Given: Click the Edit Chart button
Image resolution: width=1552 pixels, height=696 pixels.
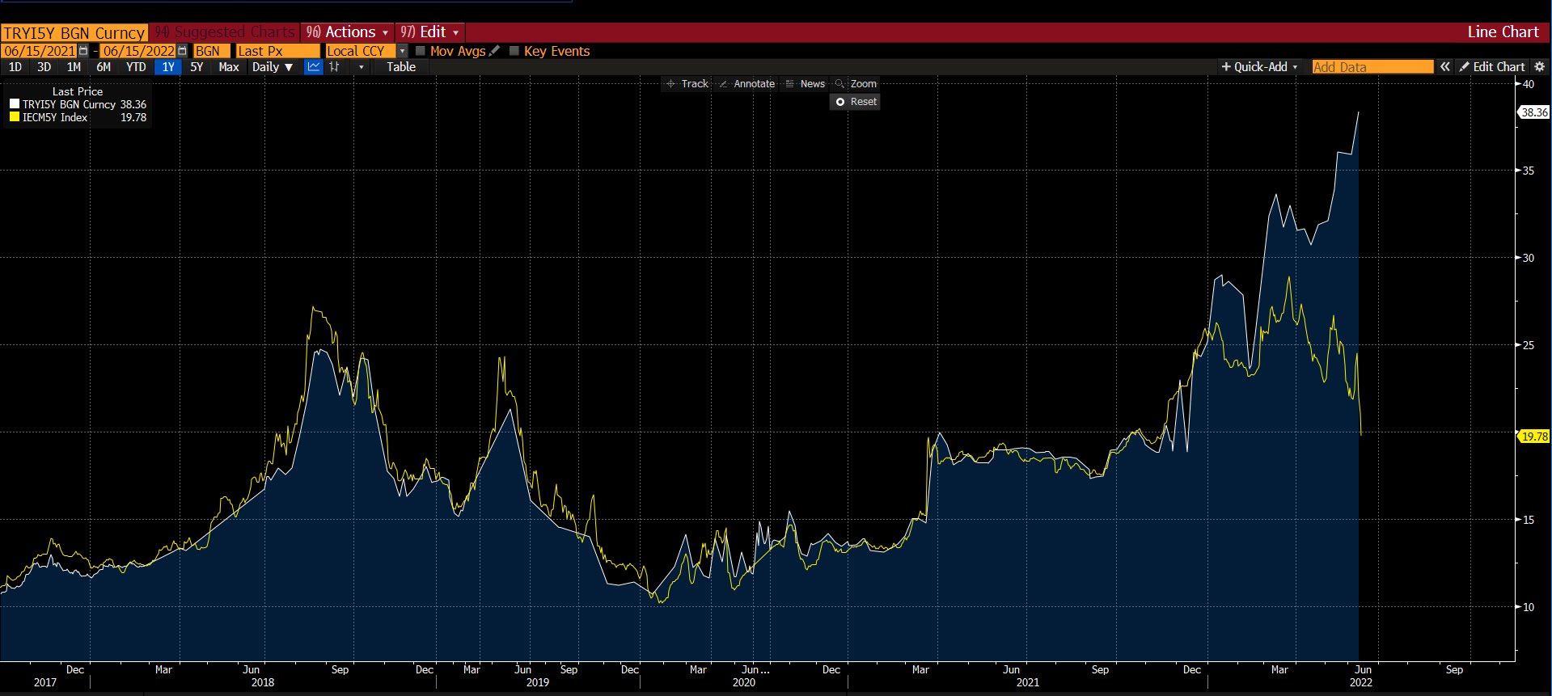Looking at the screenshot, I should point(1492,67).
